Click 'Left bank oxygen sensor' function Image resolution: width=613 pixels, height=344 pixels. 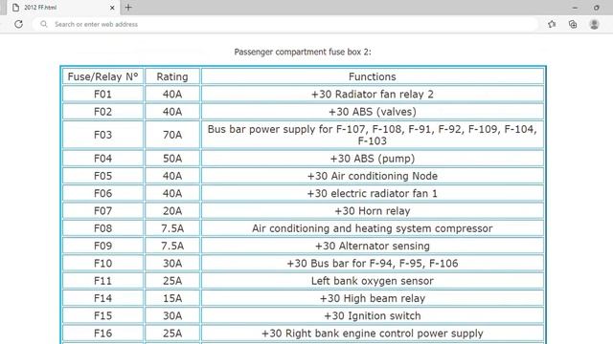point(373,281)
